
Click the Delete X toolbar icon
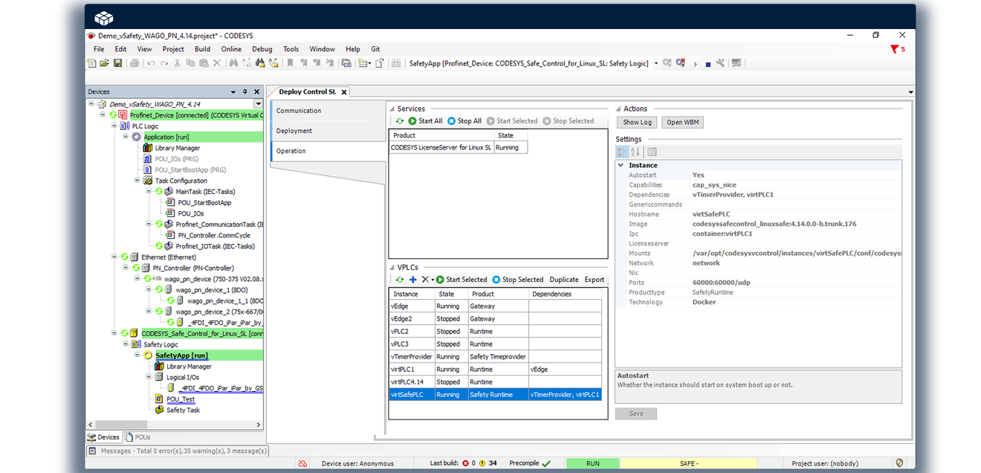(x=217, y=63)
